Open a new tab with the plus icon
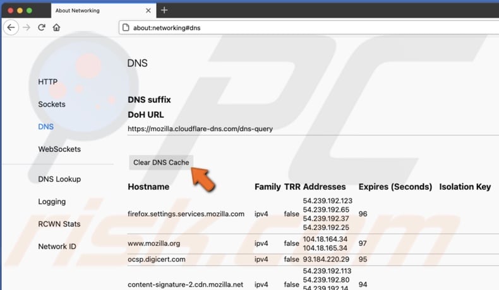Screen dimensions: 499x290 click(164, 10)
